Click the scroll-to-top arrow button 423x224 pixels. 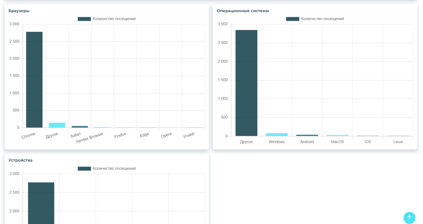(409, 218)
